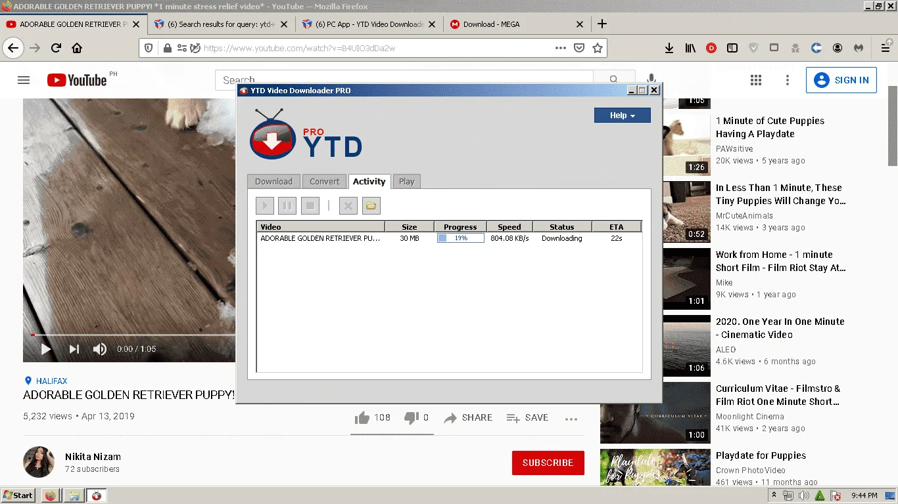Click the YouTube search box
The image size is (898, 504).
[404, 80]
